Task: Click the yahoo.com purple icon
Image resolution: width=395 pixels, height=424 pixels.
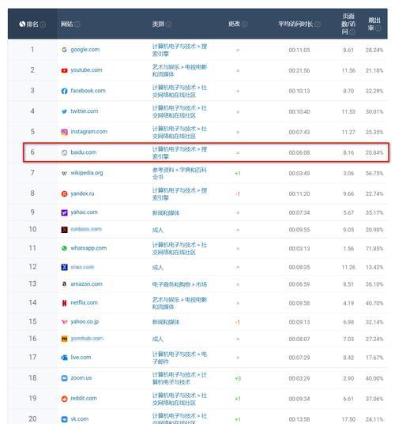Action: tap(64, 212)
